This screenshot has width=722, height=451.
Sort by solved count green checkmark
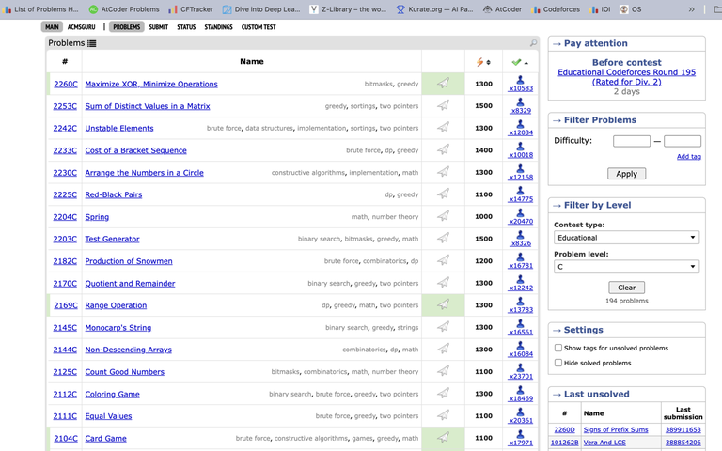(x=516, y=62)
